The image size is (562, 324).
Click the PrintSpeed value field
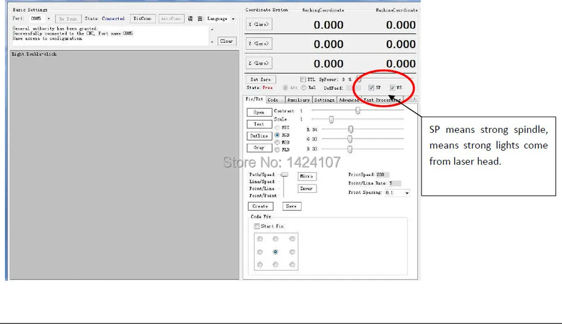(382, 174)
